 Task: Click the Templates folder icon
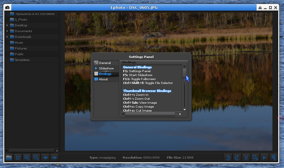pyautogui.click(x=12, y=60)
